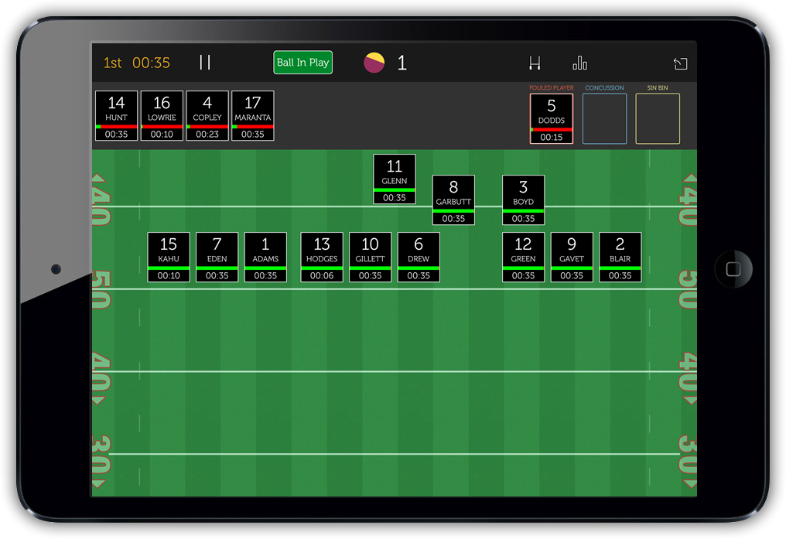Tap fouled player 5 Dodds card
This screenshot has width=786, height=539.
[552, 118]
